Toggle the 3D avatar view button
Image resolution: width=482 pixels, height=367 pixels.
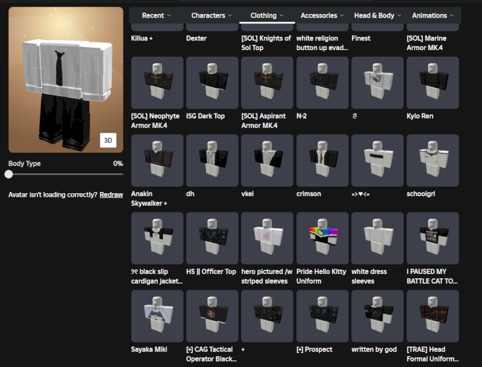tap(108, 140)
